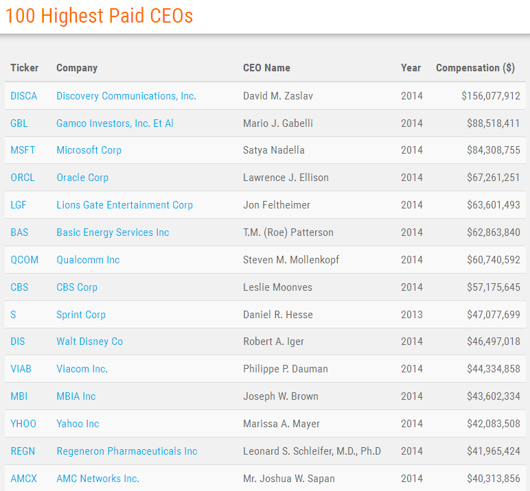Click the REGN ticker link
Viewport: 530px width, 491px height.
tap(23, 451)
